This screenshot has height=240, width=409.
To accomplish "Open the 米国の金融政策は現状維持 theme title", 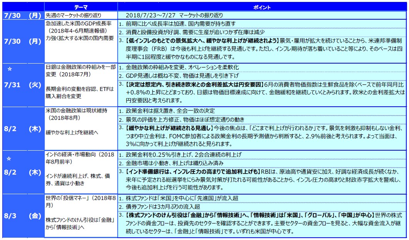I will [76, 111].
